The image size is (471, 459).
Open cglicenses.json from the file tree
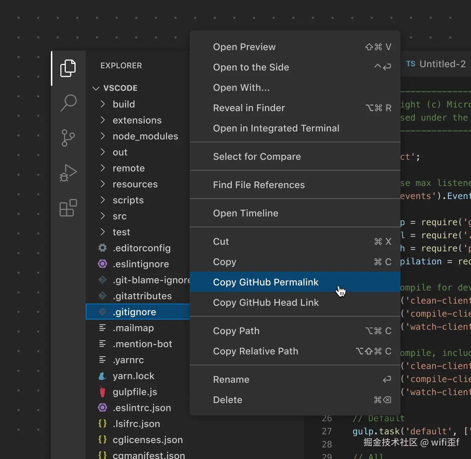click(x=148, y=440)
